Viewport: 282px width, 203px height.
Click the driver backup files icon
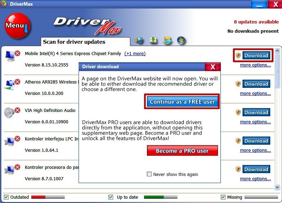click(167, 40)
